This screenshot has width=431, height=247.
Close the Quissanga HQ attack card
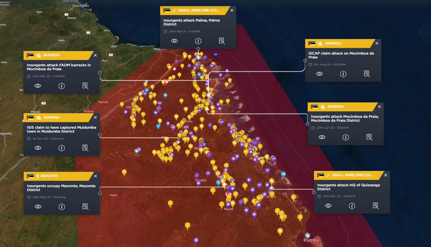pos(386,175)
